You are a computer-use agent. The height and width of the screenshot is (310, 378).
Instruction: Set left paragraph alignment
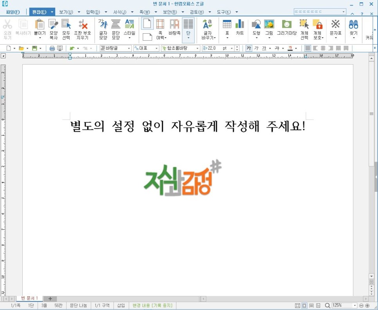(x=315, y=48)
